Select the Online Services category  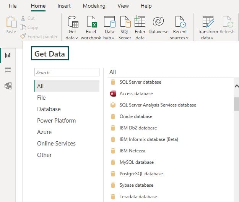pos(56,144)
